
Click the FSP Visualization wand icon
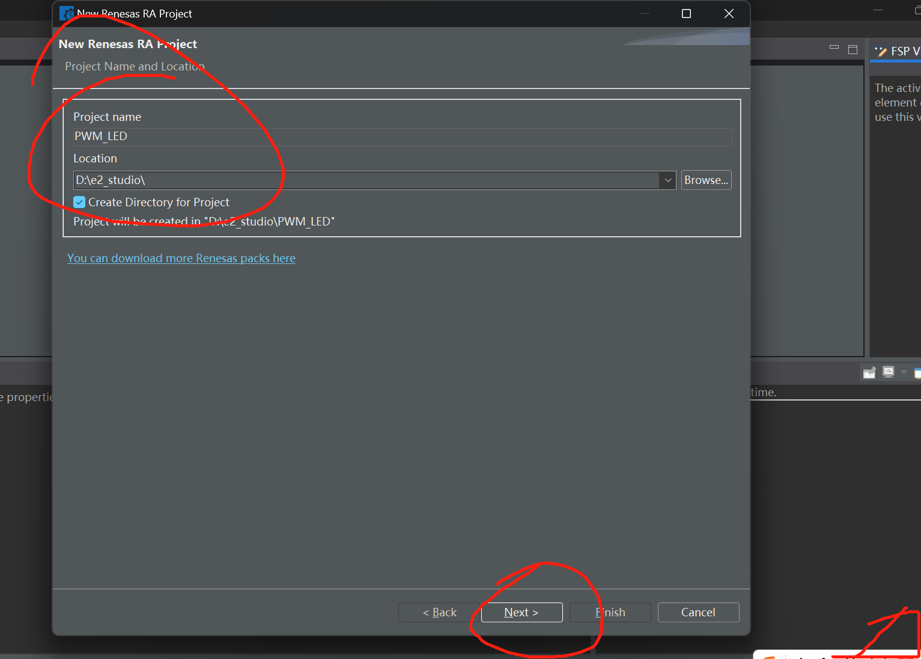click(x=881, y=52)
